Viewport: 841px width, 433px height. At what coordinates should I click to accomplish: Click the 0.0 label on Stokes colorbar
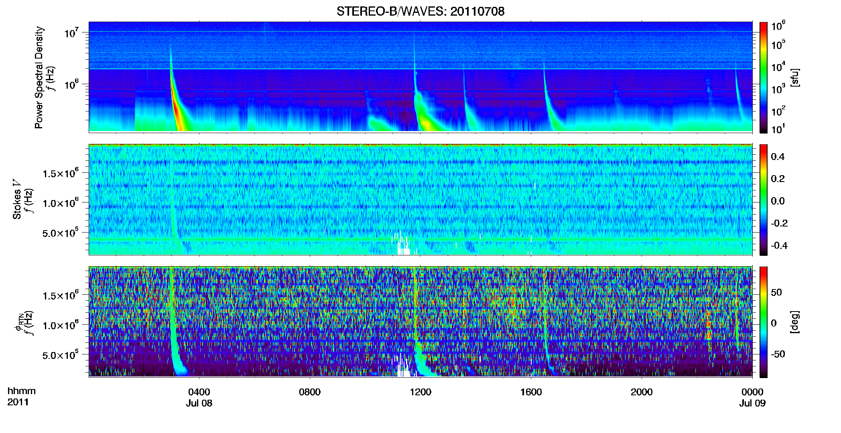778,201
